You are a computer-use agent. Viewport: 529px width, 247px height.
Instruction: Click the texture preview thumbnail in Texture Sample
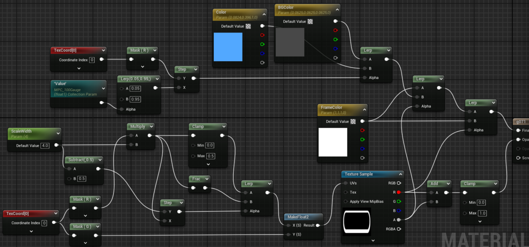pos(357,222)
